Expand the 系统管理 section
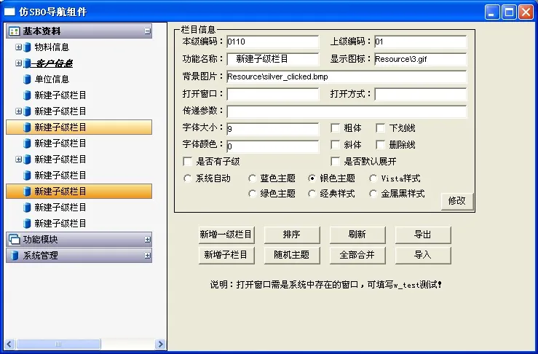This screenshot has height=354, width=538. click(x=148, y=256)
